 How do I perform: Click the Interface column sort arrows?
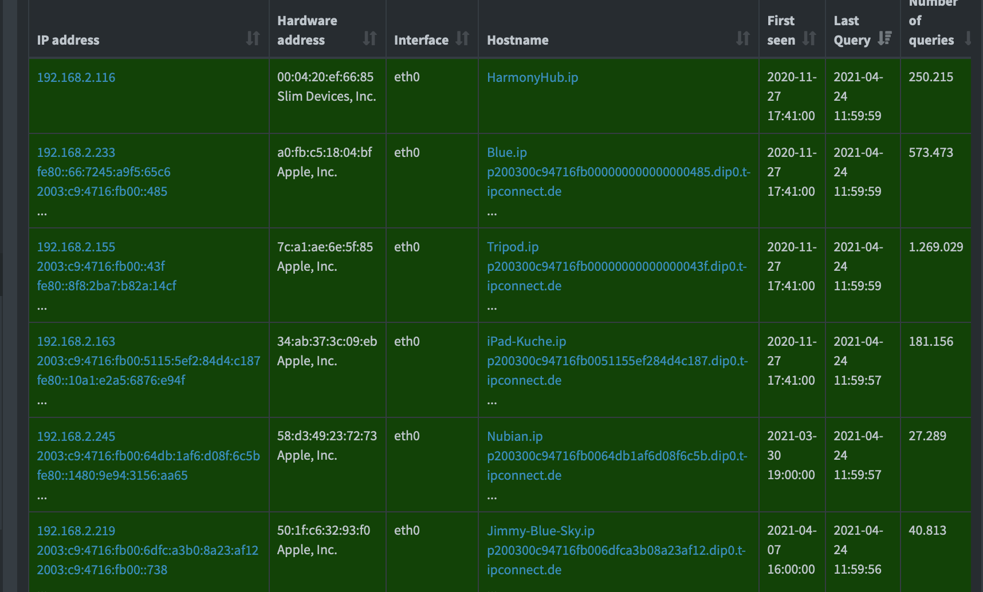coord(462,38)
